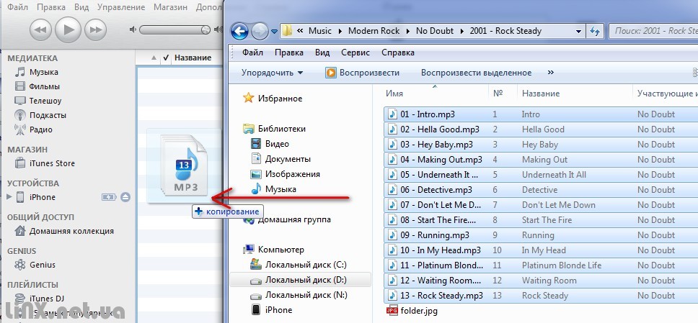Open Explorer Сервис menu

[x=355, y=53]
